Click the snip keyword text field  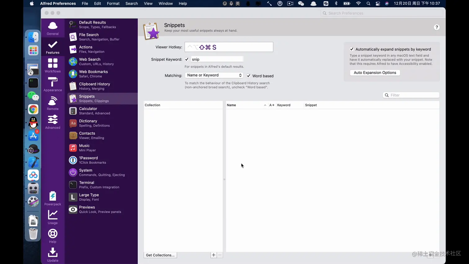click(217, 59)
